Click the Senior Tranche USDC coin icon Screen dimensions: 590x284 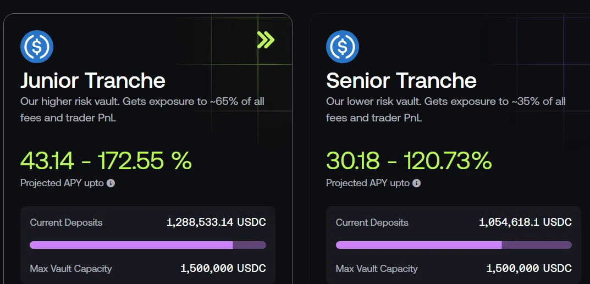pos(343,47)
